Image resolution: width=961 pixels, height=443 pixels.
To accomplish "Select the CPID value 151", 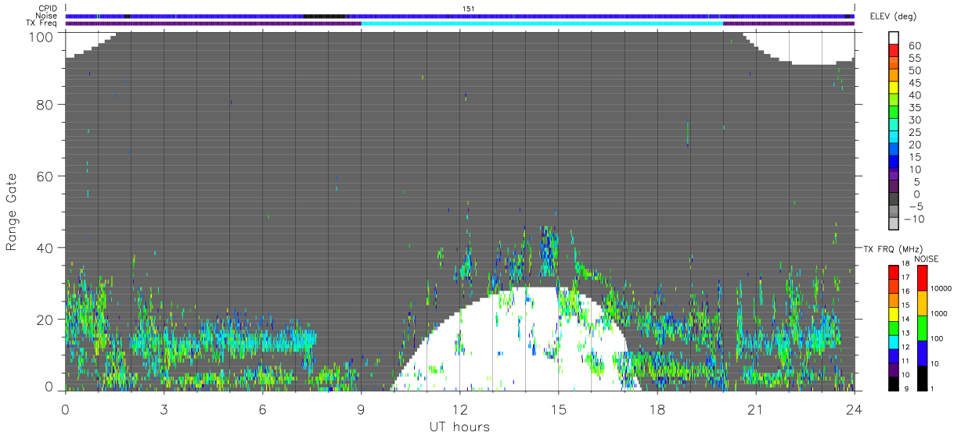I will click(x=468, y=9).
